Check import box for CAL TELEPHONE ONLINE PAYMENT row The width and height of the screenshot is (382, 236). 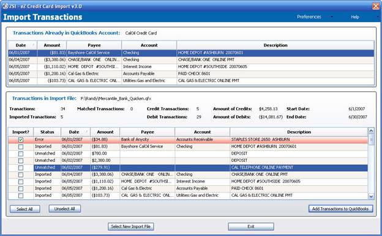(x=21, y=168)
